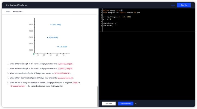Image resolution: width=197 pixels, height=109 pixels.
Task: Click the 'list' code term
Action: click(75, 83)
